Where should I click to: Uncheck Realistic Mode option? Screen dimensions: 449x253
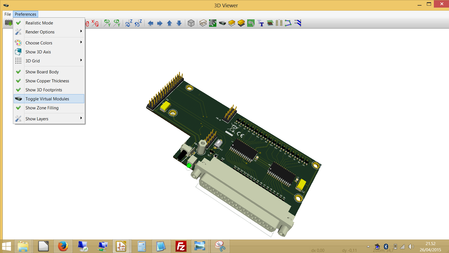[x=39, y=23]
